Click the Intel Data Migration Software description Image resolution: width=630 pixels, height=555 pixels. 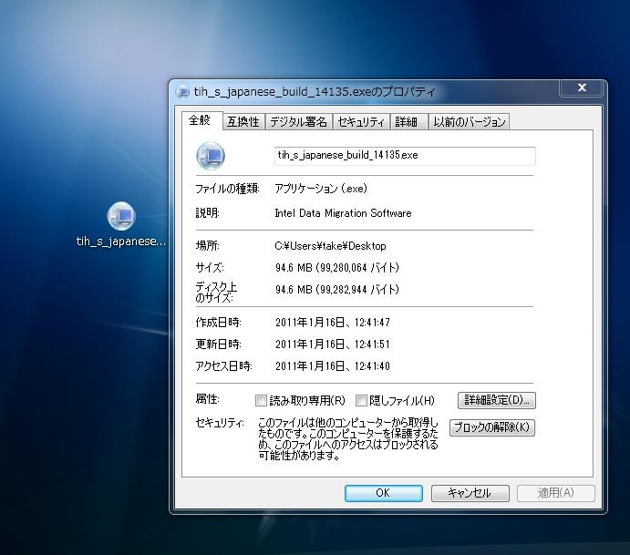[x=343, y=213]
